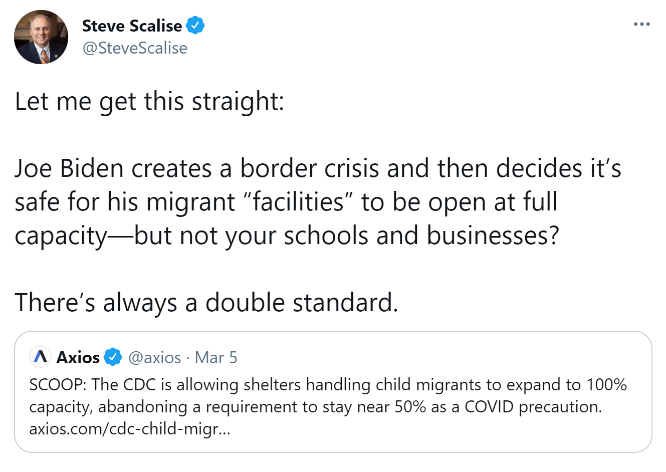The image size is (666, 472).
Task: Open the axios.com/cdc-child-migr… link
Action: [x=130, y=429]
